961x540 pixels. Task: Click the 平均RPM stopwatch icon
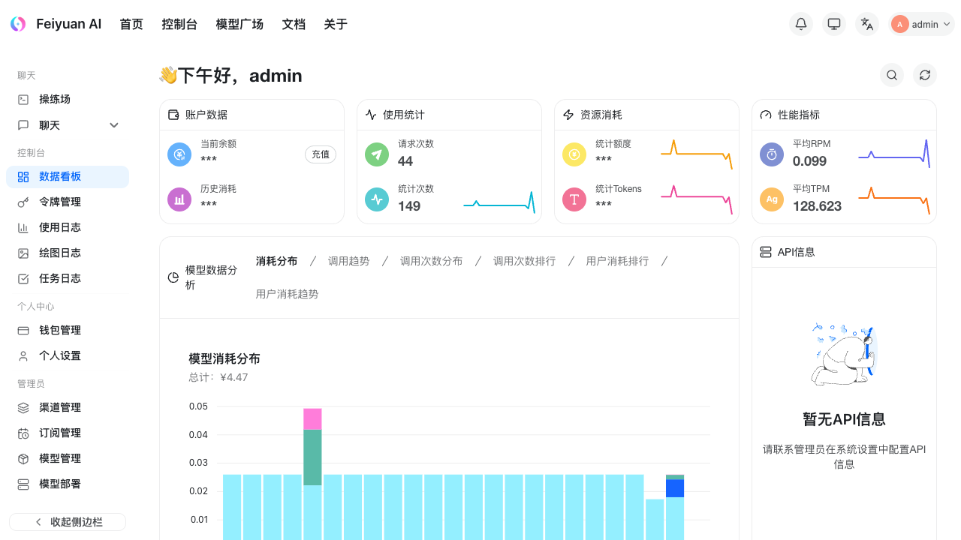[772, 154]
